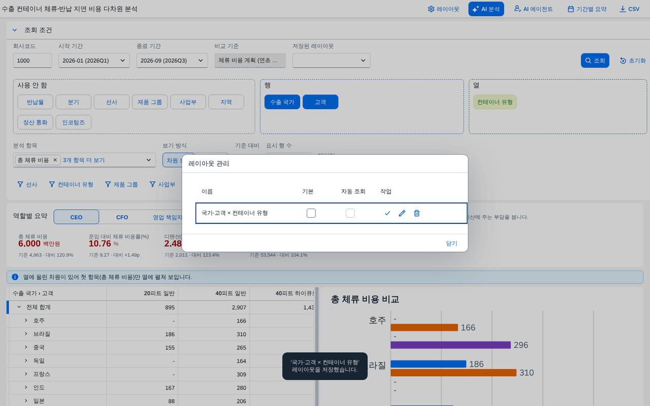Image resolution: width=650 pixels, height=406 pixels.
Task: Switch to the CFO role tab
Action: (x=122, y=217)
